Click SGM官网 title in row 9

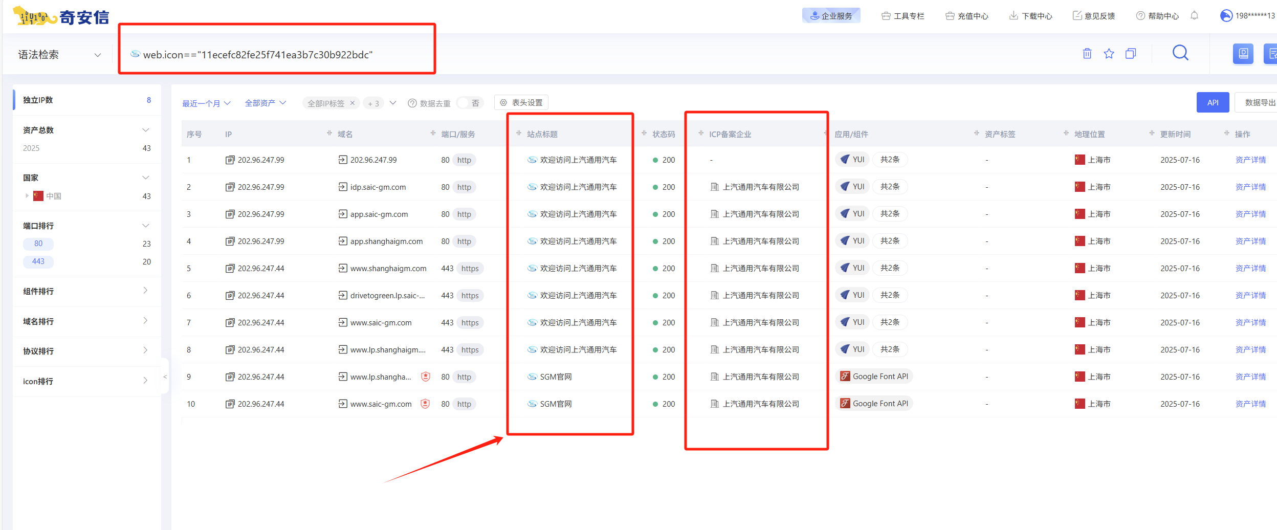[x=556, y=377]
